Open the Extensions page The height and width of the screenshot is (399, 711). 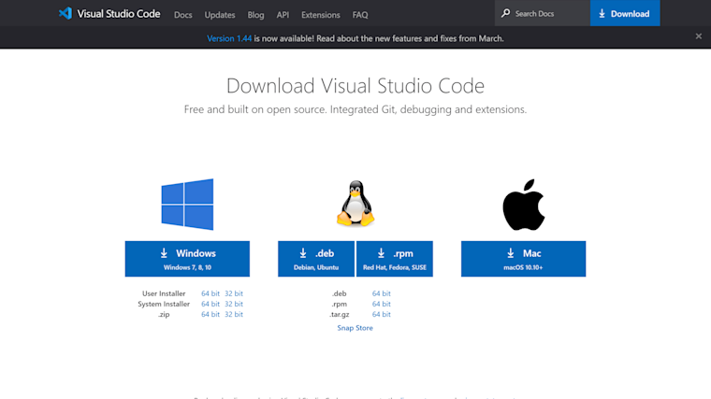click(321, 15)
